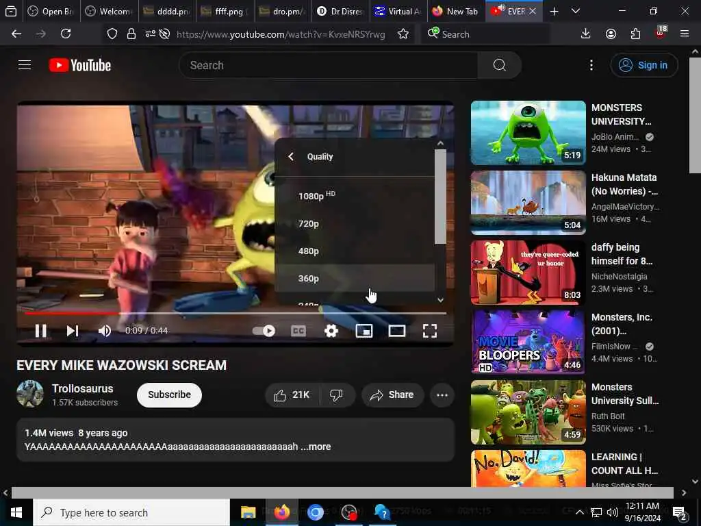The height and width of the screenshot is (526, 701).
Task: Open Firefox downloads panel
Action: (585, 34)
